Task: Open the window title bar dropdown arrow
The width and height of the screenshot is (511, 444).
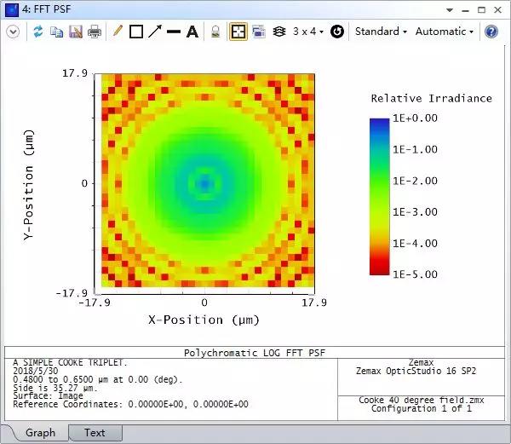Action: pyautogui.click(x=450, y=10)
